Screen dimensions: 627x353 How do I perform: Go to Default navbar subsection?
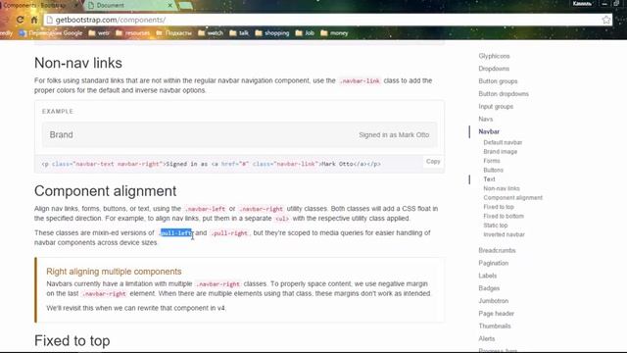pyautogui.click(x=503, y=142)
